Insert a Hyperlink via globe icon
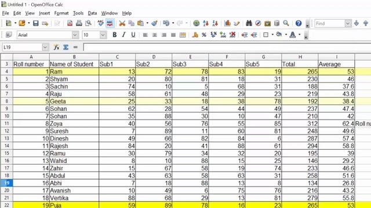 click(x=197, y=23)
